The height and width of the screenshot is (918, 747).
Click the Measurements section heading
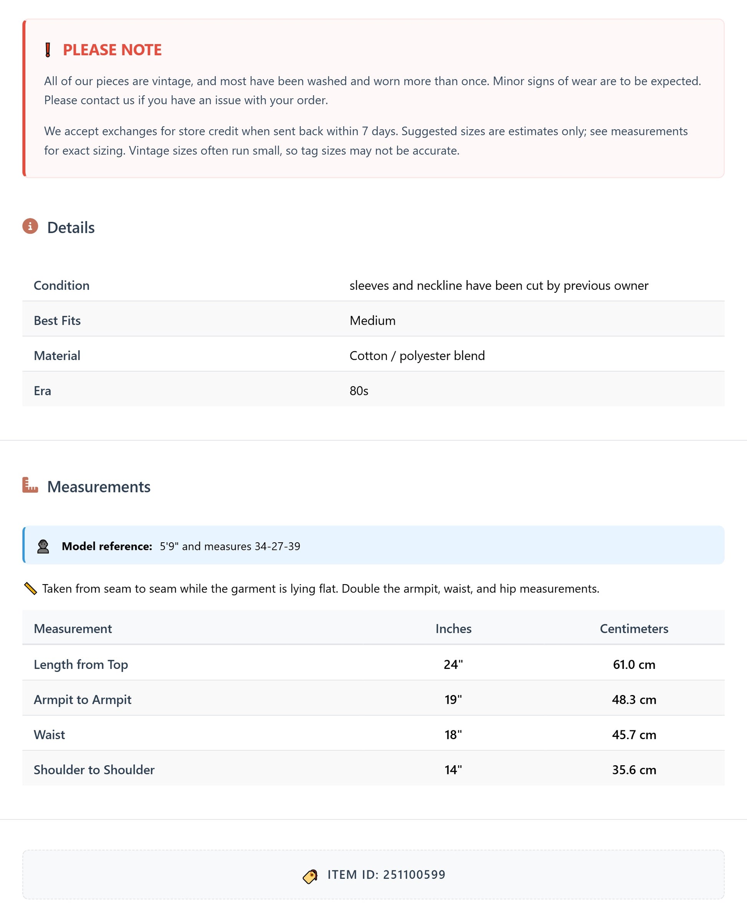[x=99, y=487]
